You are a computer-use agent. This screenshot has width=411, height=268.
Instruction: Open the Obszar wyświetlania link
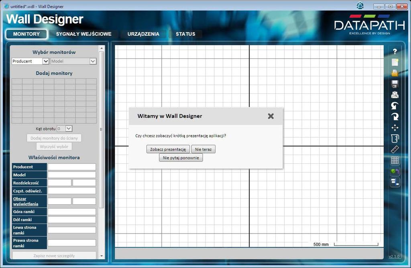coord(26,201)
